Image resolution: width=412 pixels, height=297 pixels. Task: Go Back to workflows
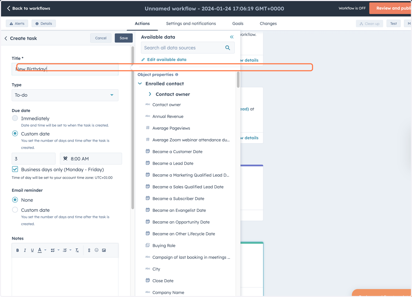click(x=28, y=8)
